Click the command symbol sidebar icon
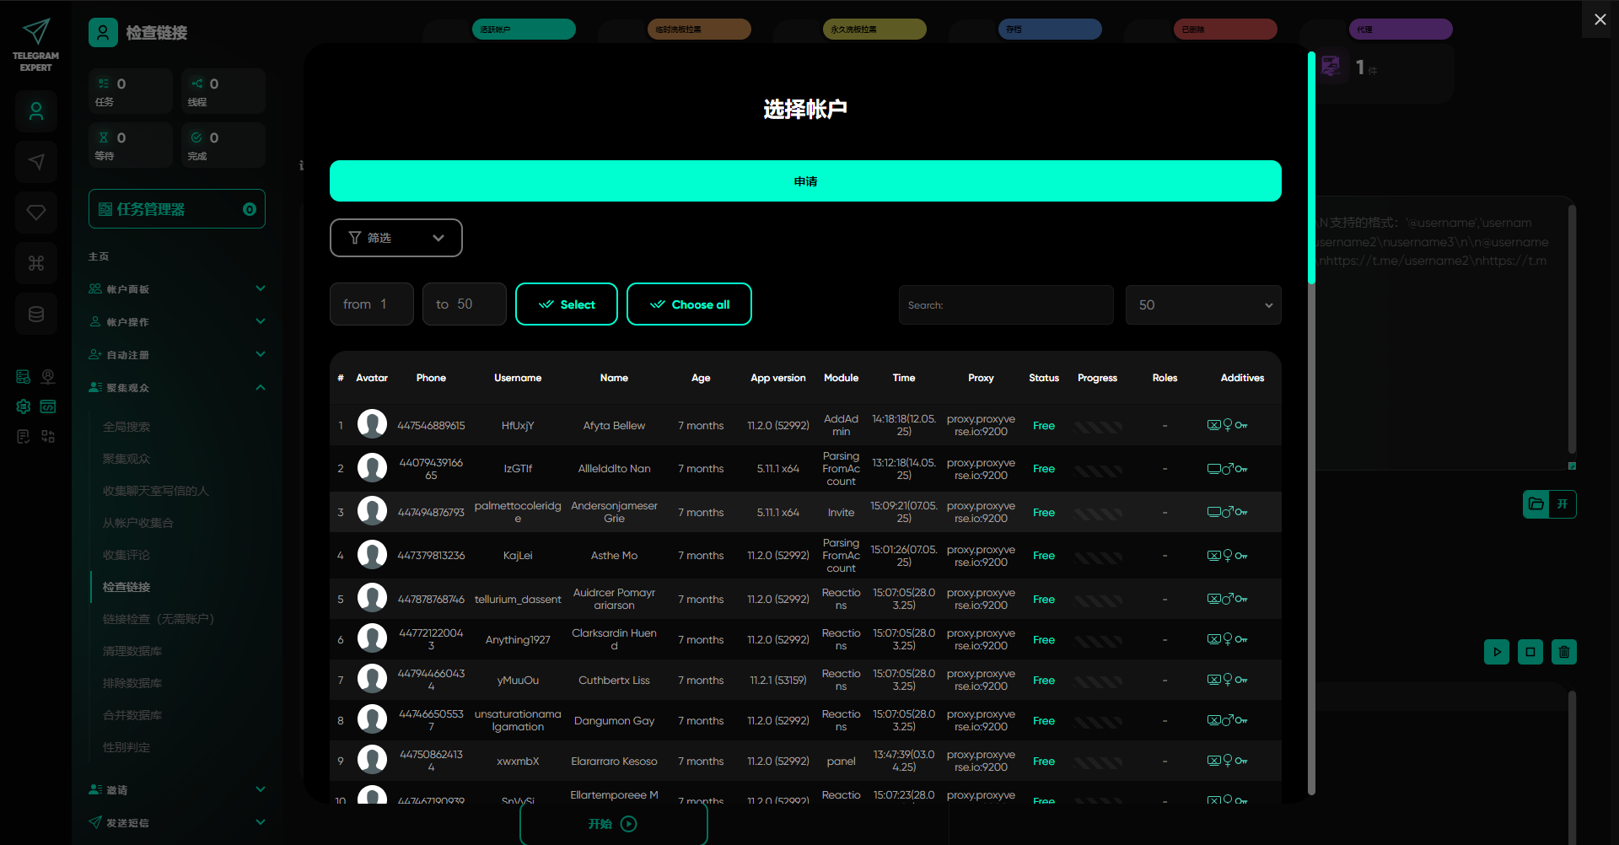 pos(36,263)
